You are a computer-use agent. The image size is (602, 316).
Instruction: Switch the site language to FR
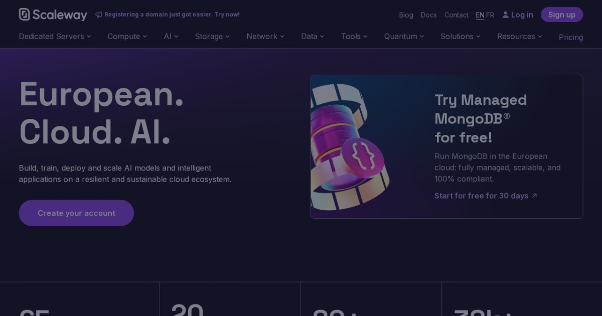(490, 15)
